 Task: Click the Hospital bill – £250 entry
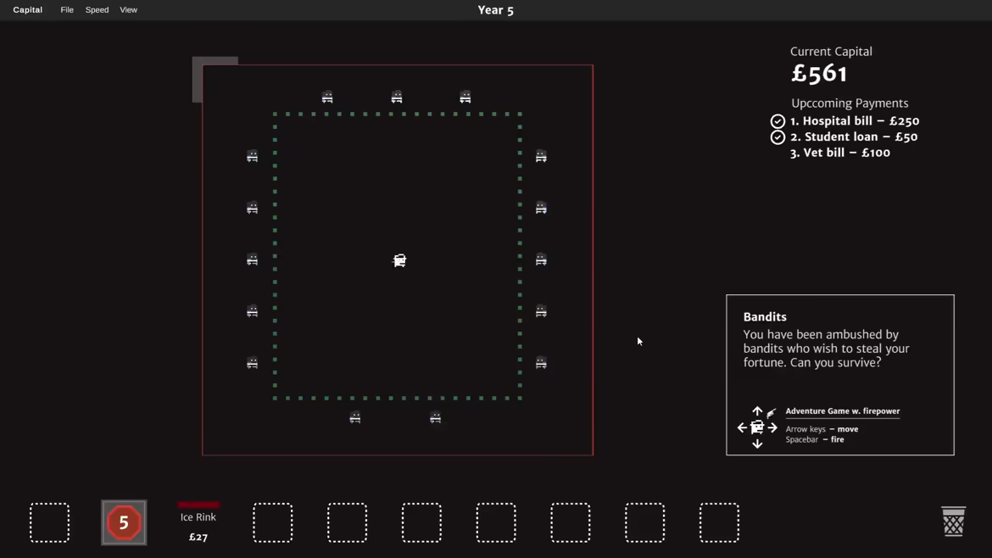click(x=855, y=120)
